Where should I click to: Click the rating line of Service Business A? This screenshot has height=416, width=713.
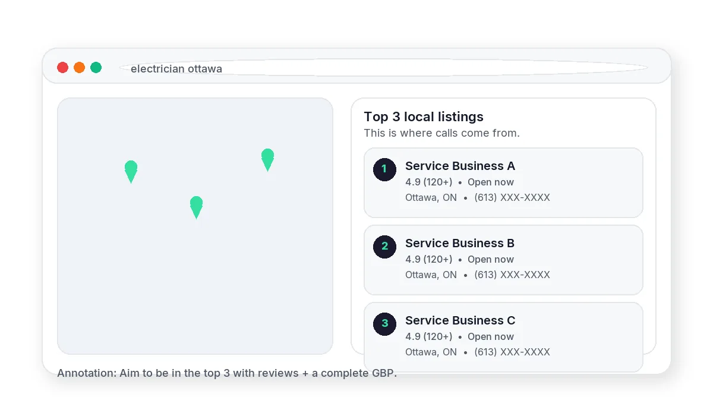459,182
